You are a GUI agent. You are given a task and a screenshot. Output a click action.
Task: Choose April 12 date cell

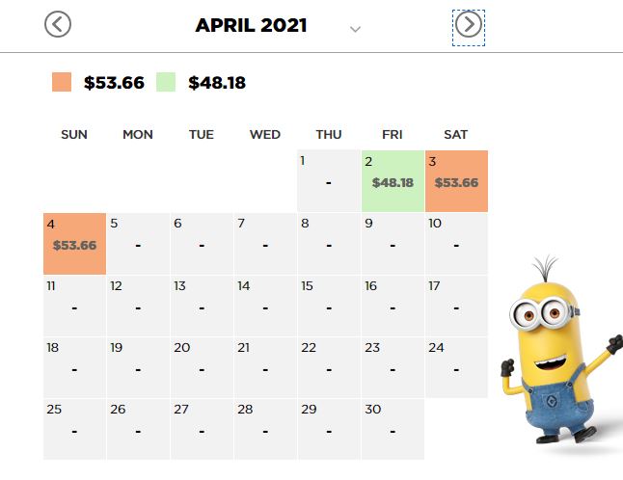(138, 306)
